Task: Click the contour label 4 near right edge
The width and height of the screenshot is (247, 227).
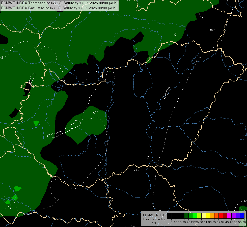Action: click(245, 201)
